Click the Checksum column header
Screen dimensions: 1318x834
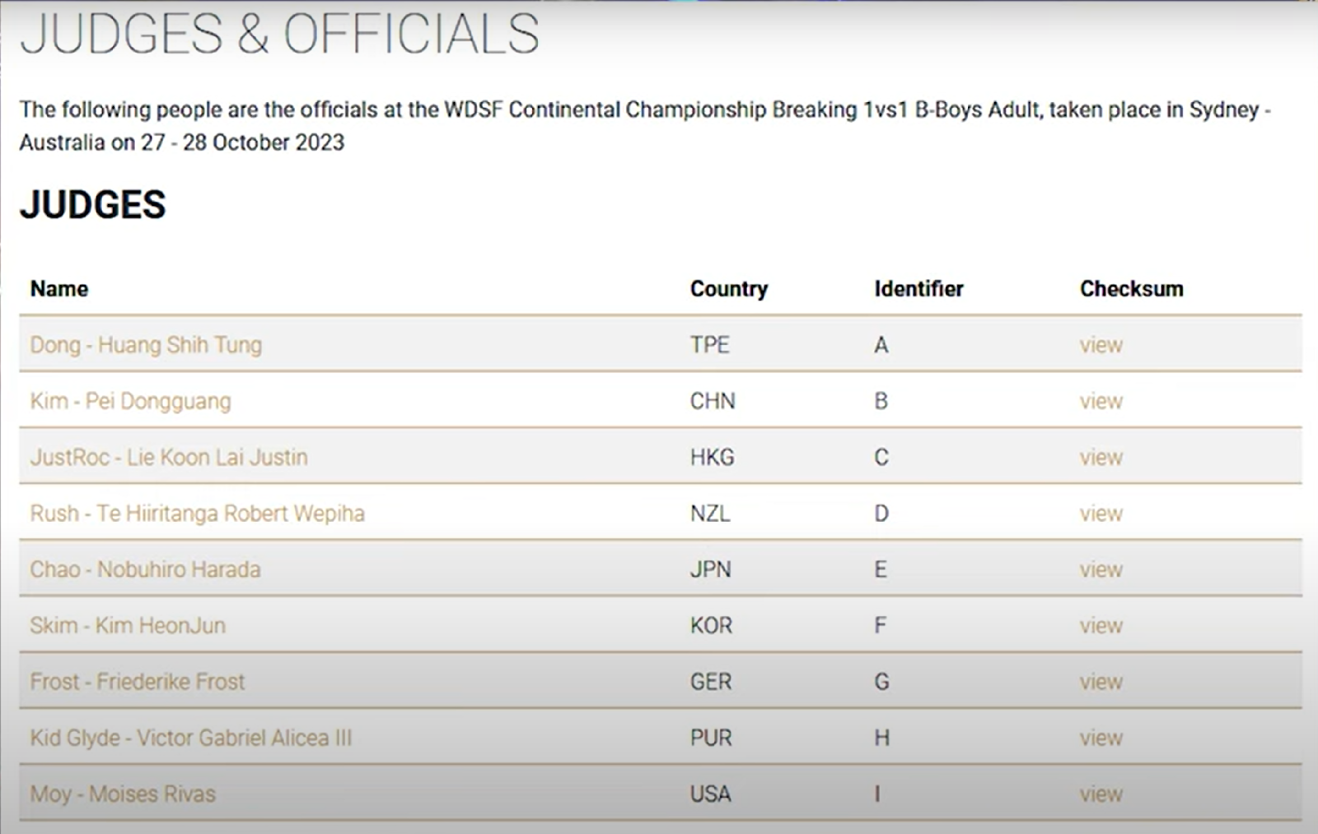[1131, 289]
